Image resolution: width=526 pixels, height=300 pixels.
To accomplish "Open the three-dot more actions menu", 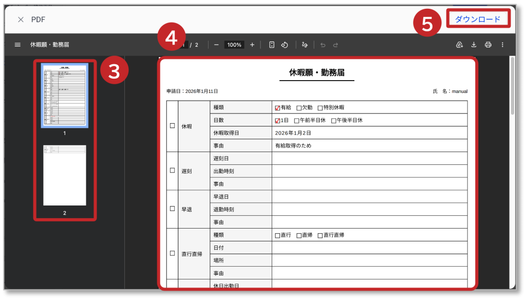I will tap(502, 45).
